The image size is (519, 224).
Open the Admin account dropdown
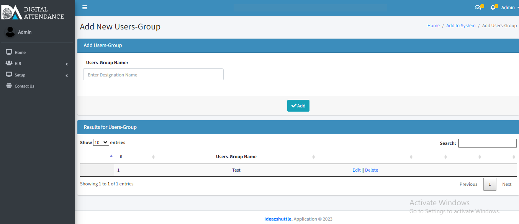pos(508,7)
